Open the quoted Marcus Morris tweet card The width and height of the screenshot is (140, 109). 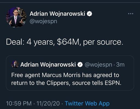pyautogui.click(x=70, y=73)
